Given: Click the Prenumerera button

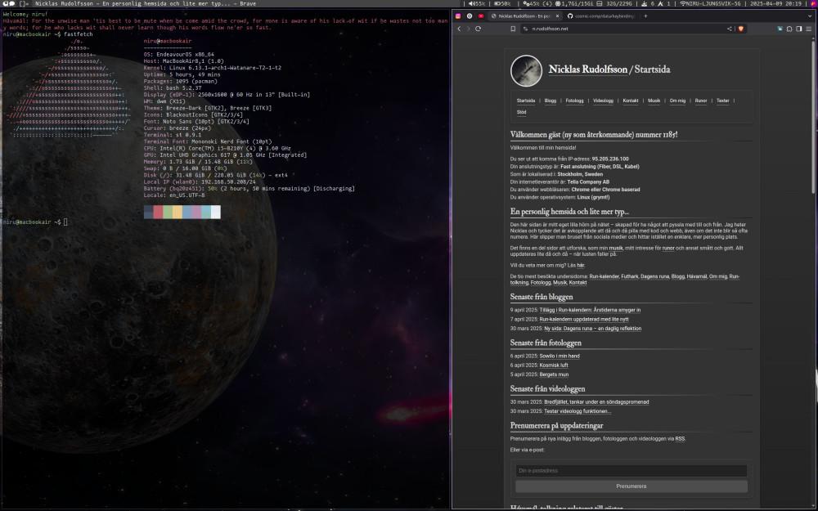Looking at the screenshot, I should [631, 486].
